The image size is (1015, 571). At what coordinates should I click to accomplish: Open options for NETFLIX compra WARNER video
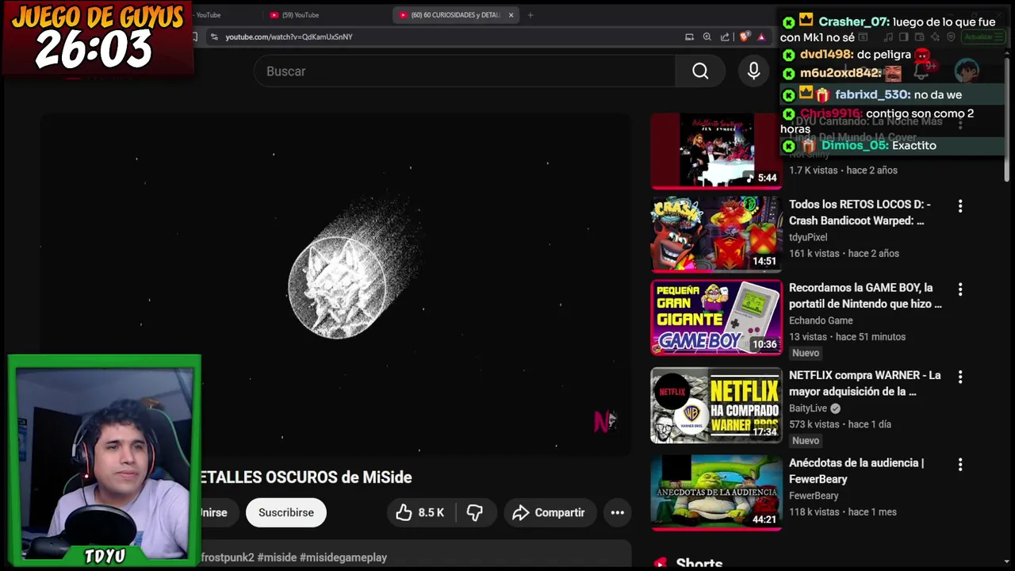click(x=960, y=377)
